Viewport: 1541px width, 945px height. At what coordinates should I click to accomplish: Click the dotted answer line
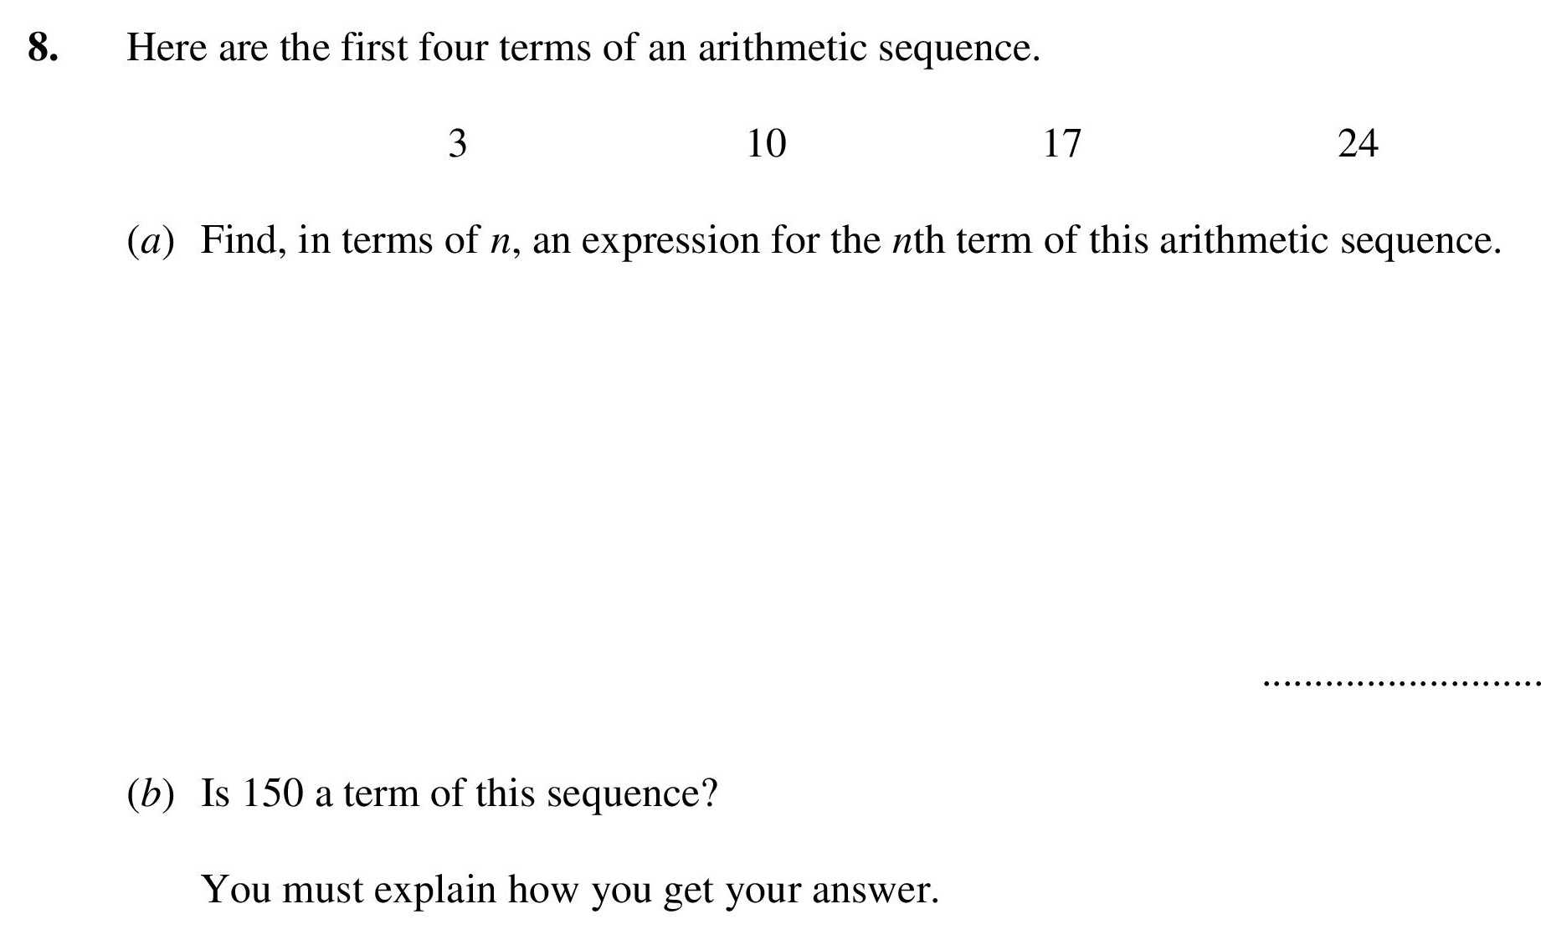(x=1400, y=684)
